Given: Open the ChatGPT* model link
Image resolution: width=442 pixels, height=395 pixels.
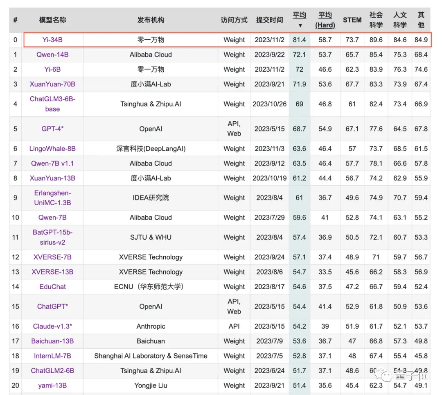Looking at the screenshot, I should pos(52,306).
